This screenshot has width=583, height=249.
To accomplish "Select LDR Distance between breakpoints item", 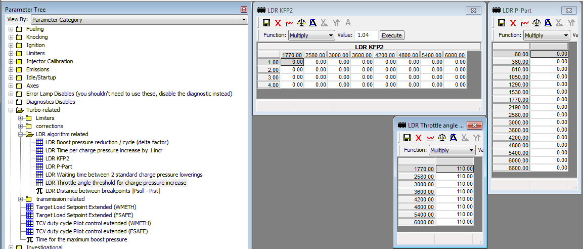I will coord(103,191).
